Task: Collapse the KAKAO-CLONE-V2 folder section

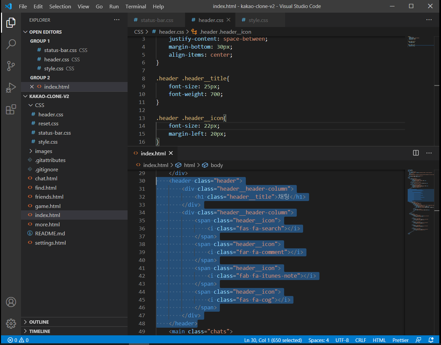Action: click(25, 96)
